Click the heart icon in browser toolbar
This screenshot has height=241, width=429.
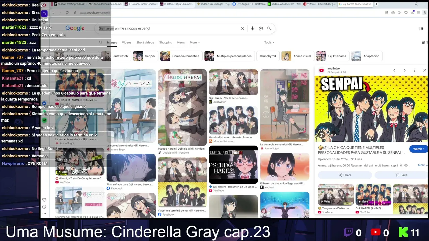[x=406, y=13]
